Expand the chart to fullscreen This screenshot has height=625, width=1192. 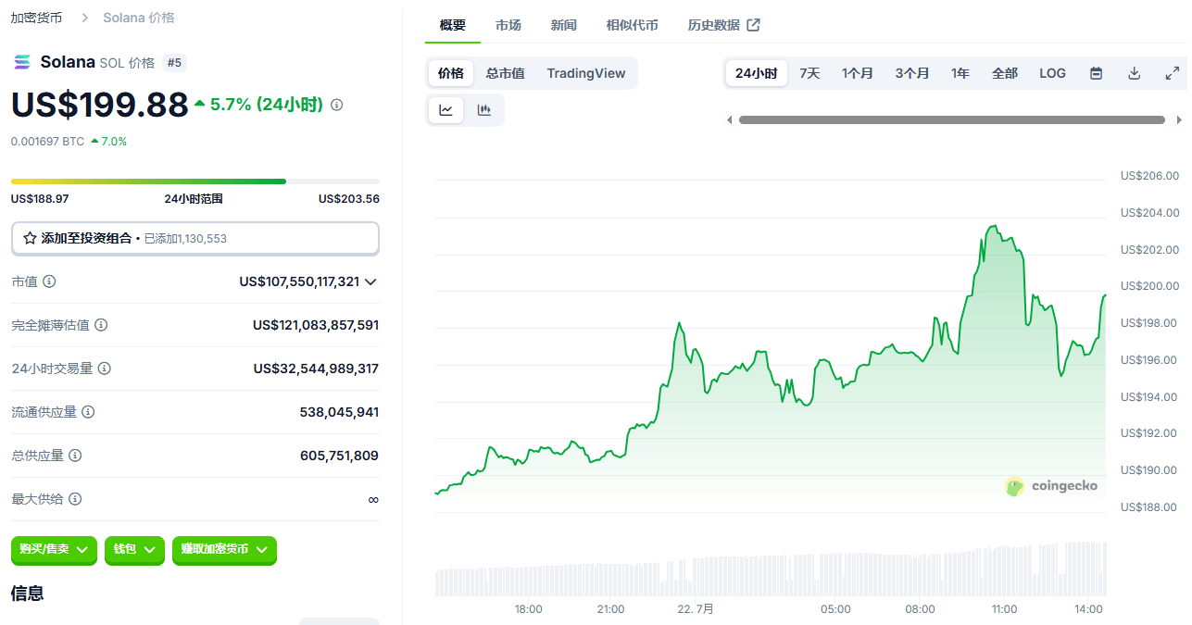(1172, 73)
